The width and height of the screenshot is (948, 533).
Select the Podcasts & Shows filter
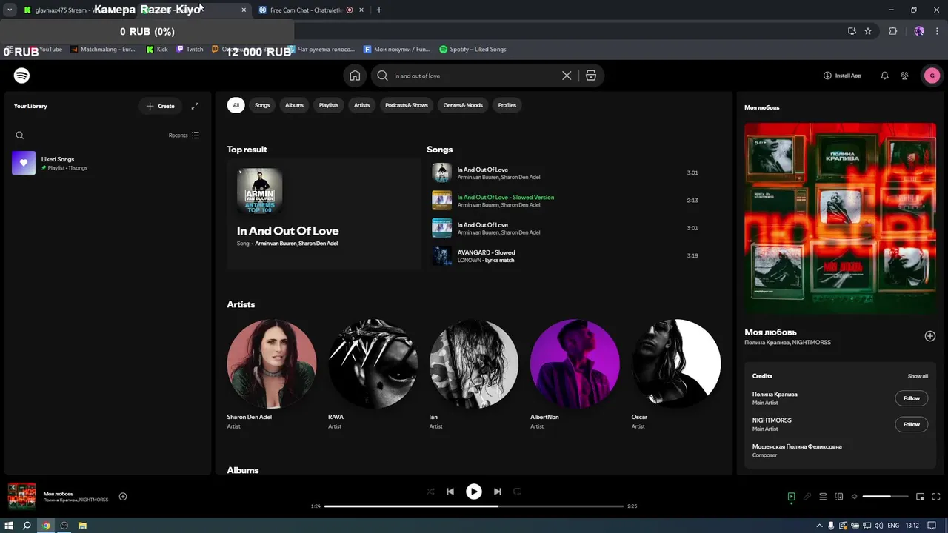[407, 105]
